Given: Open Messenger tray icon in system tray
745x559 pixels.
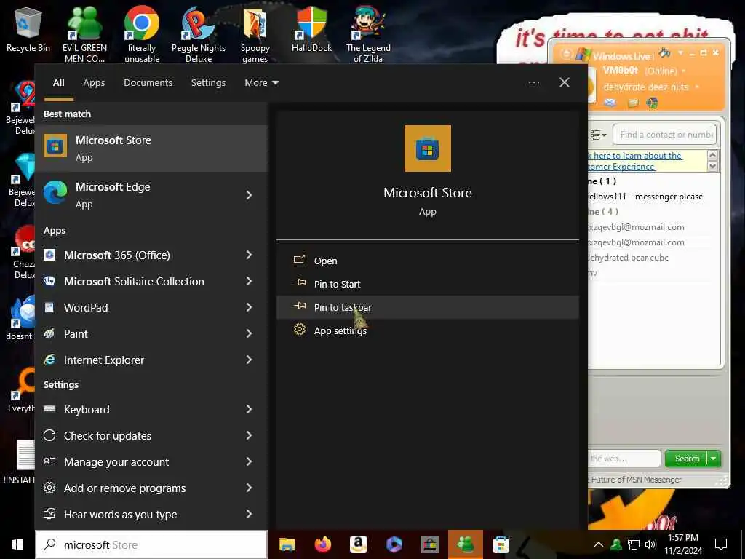Looking at the screenshot, I should coord(616,544).
